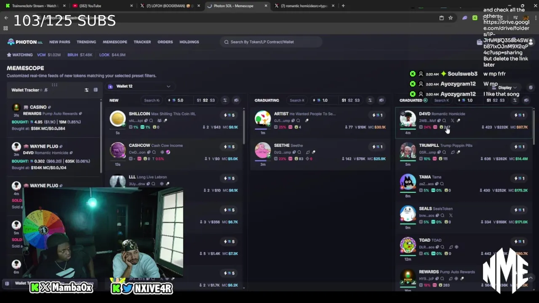Click the Photon SOL logo
This screenshot has width=539, height=303.
tap(25, 42)
